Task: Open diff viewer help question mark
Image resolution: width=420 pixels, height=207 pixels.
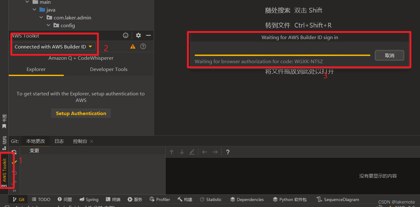Action: (x=228, y=152)
